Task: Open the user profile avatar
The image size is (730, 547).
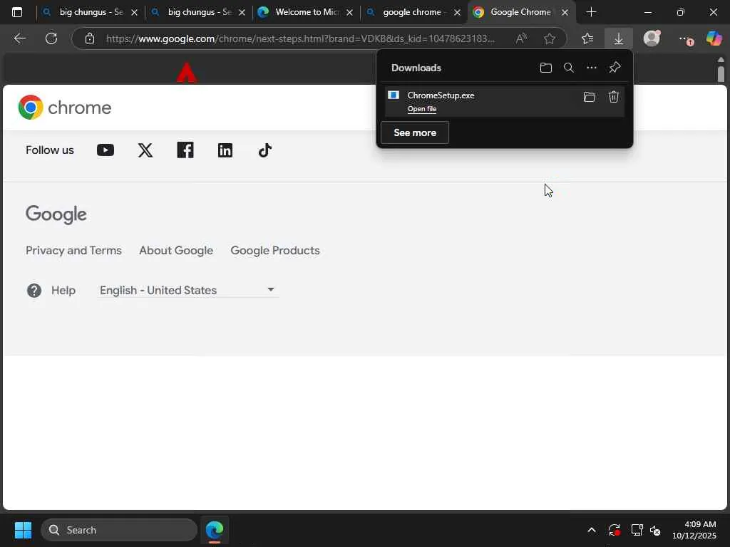Action: pyautogui.click(x=652, y=38)
